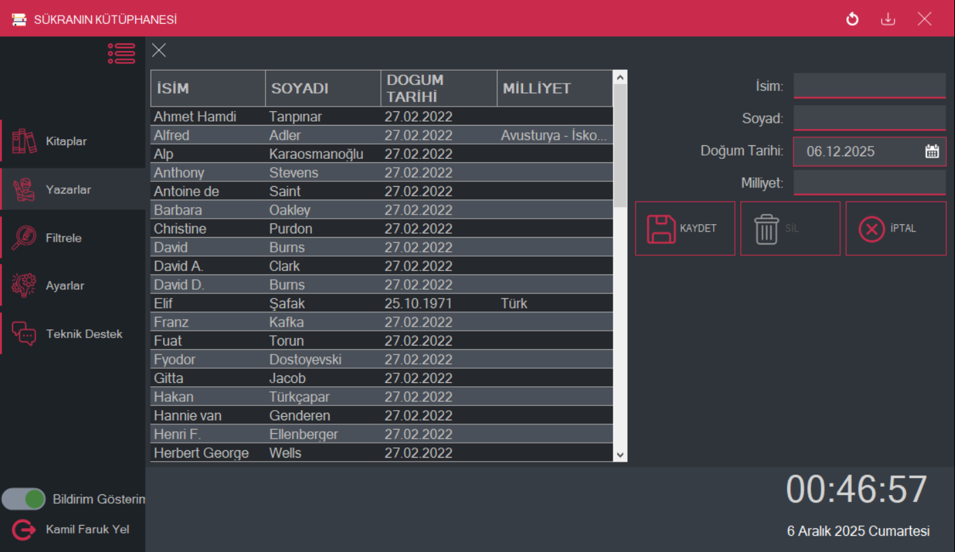Click the download icon in title bar
This screenshot has height=552, width=955.
(888, 19)
